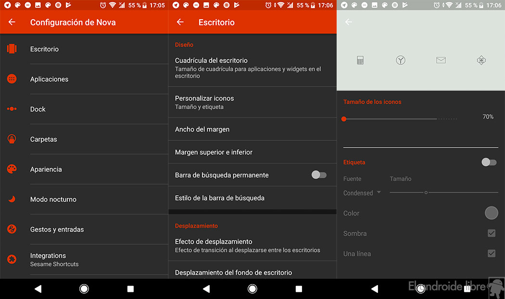Tap Android home button in middle screen
Viewport: 505px width, 299px height.
pyautogui.click(x=252, y=289)
